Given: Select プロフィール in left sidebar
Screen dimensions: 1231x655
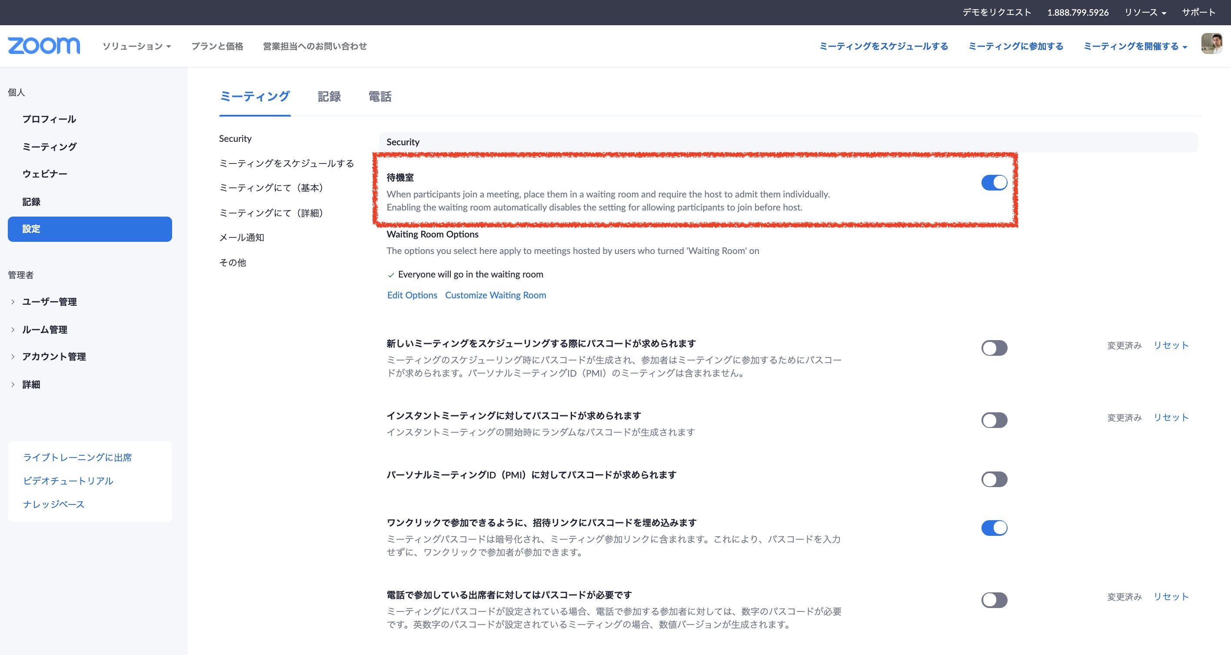Looking at the screenshot, I should pos(49,119).
